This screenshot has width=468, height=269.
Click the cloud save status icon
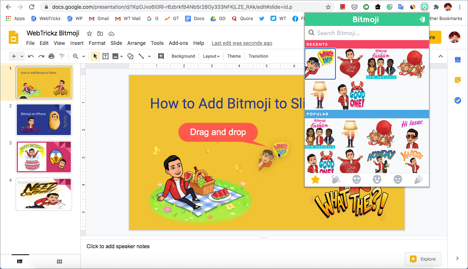click(111, 34)
